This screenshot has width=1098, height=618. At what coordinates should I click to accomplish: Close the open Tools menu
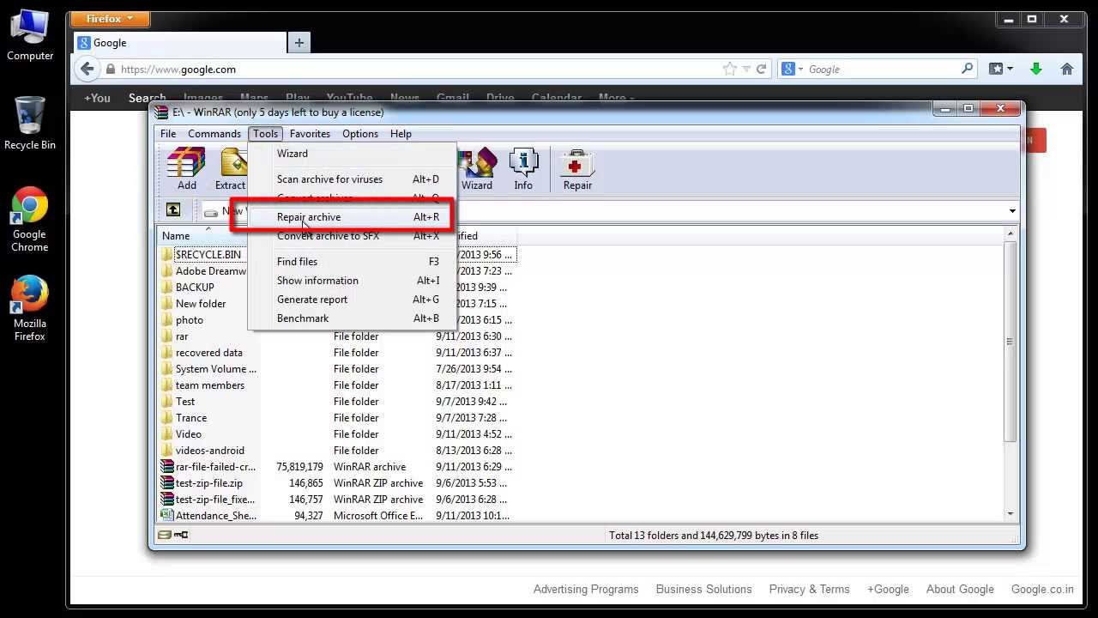click(x=266, y=134)
